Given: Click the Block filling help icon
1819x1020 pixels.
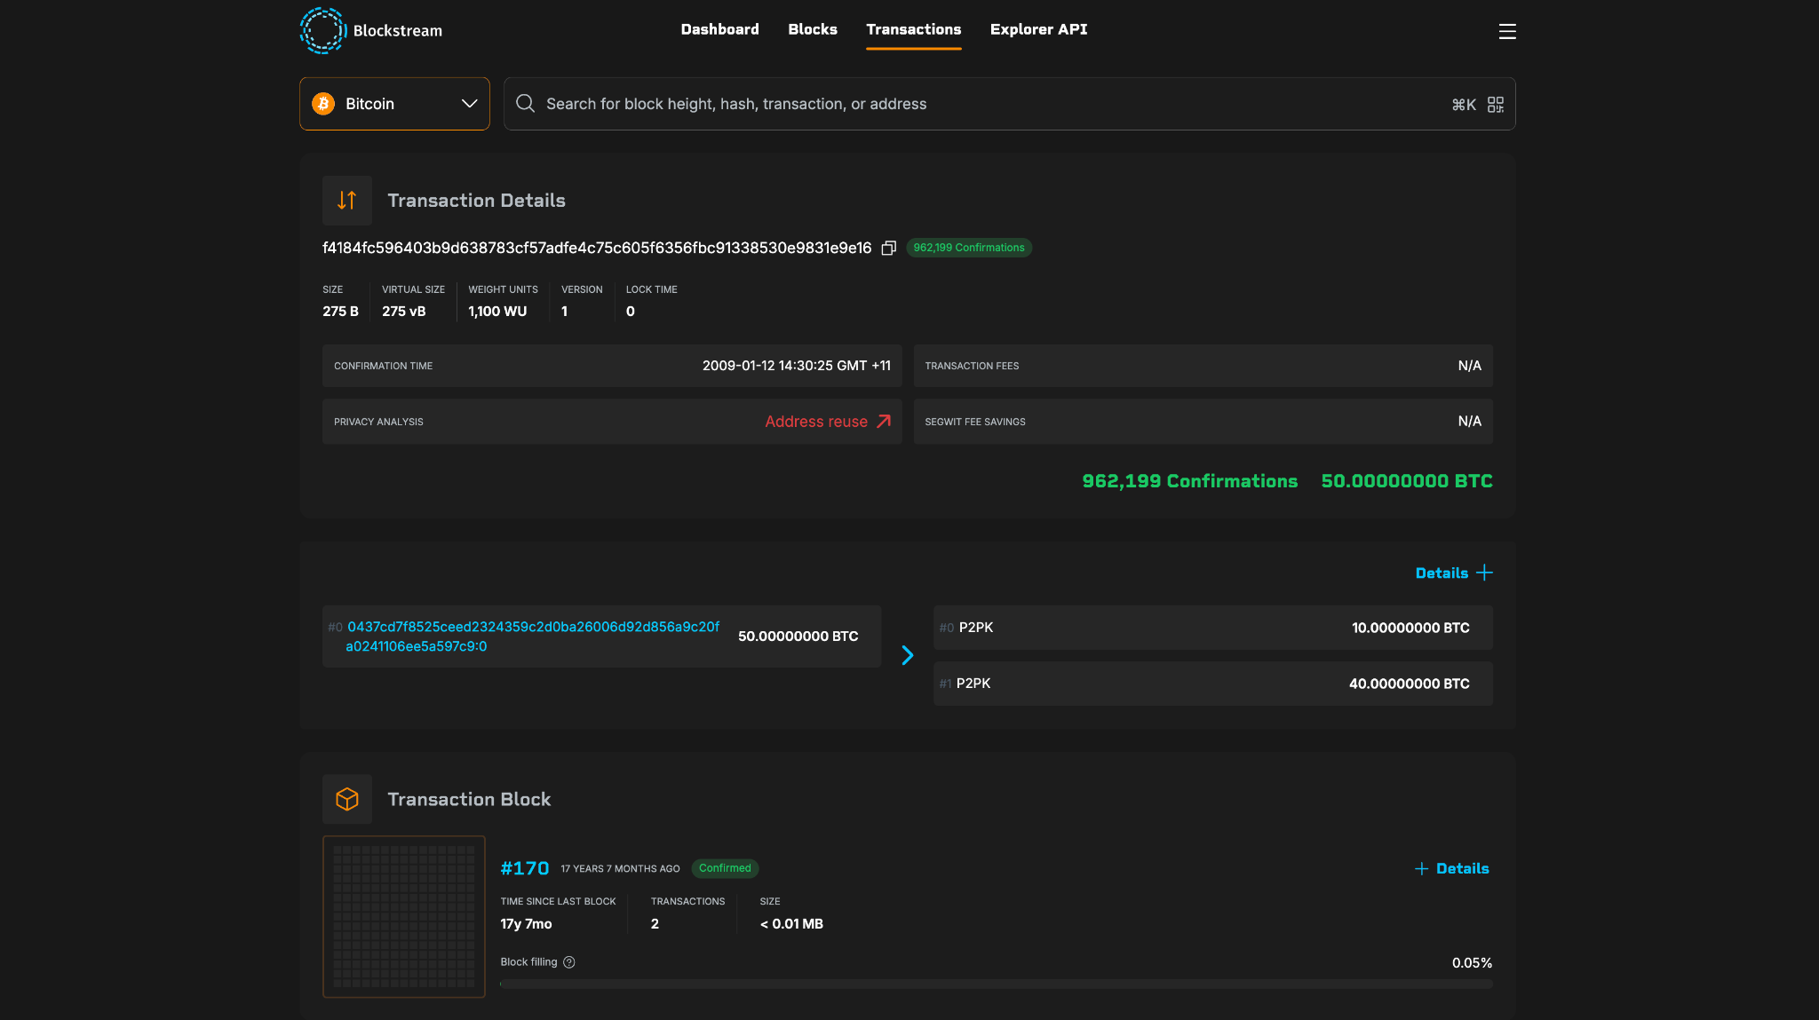Looking at the screenshot, I should click(569, 962).
